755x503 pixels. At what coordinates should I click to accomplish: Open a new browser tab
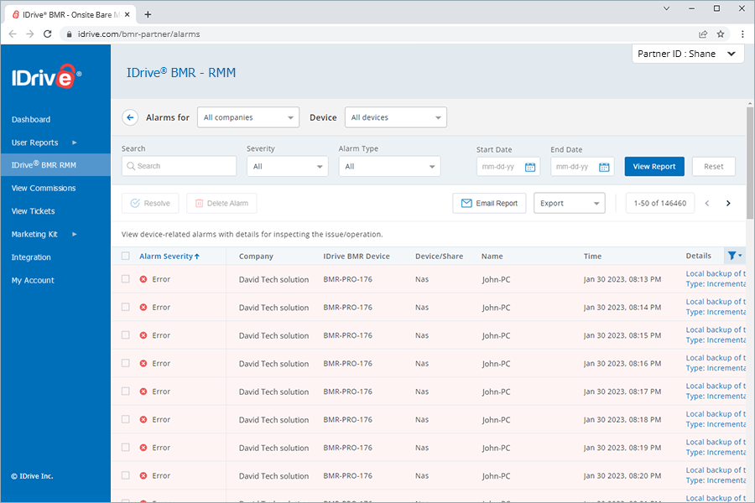click(148, 14)
